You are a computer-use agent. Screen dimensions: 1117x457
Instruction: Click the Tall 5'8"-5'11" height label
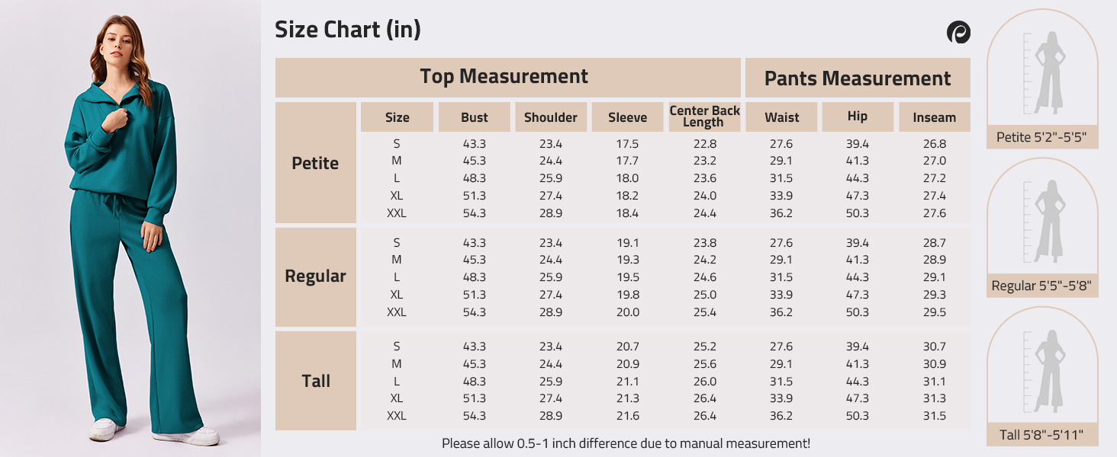1041,436
